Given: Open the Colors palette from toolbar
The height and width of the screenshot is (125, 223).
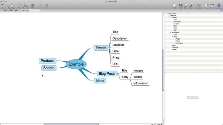Looking at the screenshot, I should [x=186, y=6].
